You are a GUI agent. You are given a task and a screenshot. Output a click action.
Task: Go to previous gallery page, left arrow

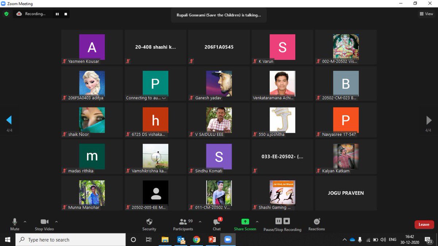pyautogui.click(x=9, y=120)
